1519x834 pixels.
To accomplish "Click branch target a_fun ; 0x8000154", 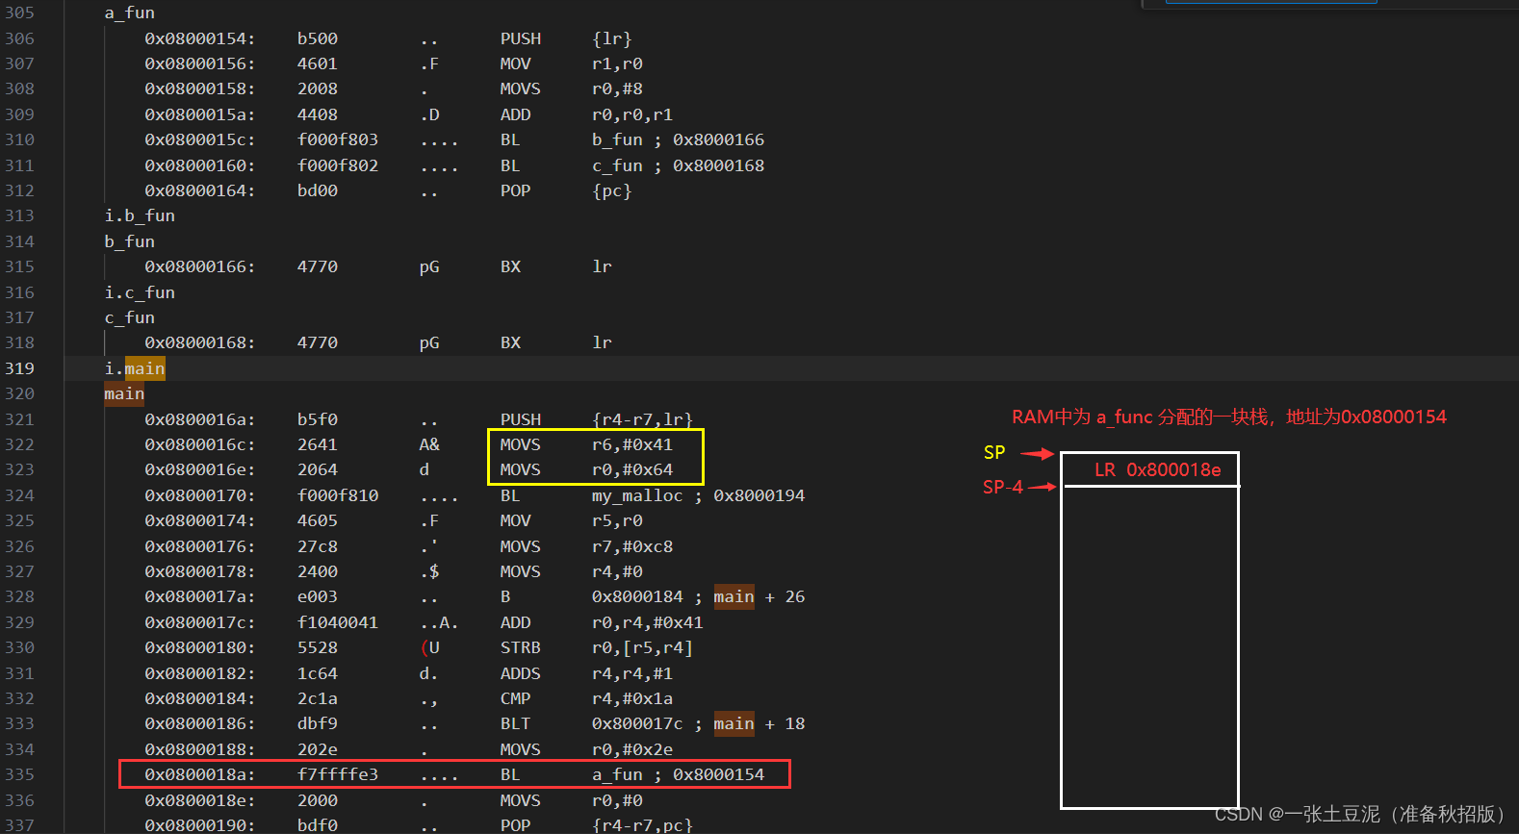I will click(x=678, y=774).
